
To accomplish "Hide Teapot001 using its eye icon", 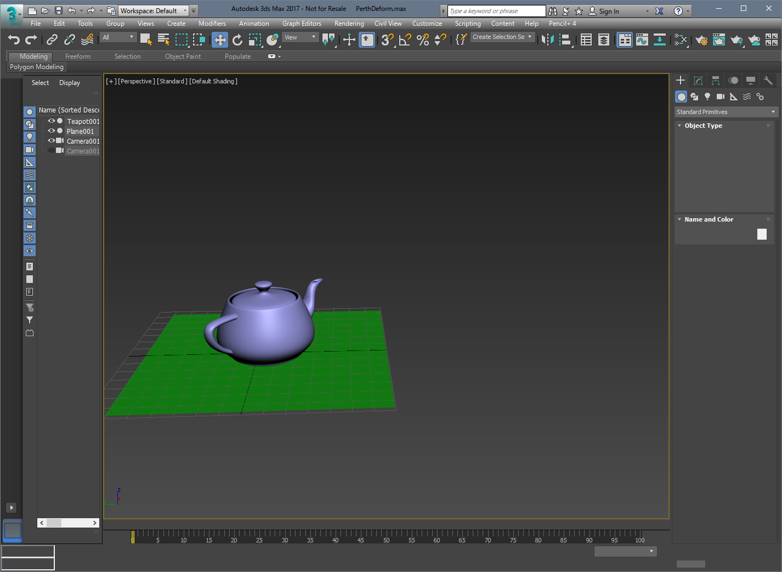I will (52, 121).
